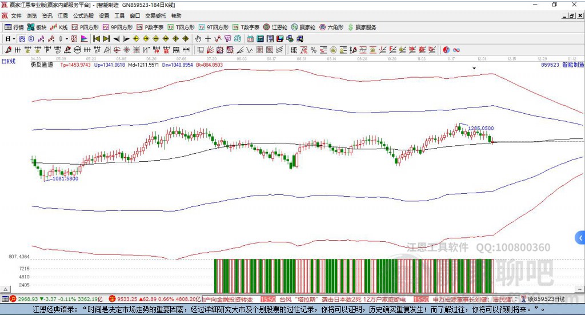Click the blue side panel arrow button

coord(580,237)
